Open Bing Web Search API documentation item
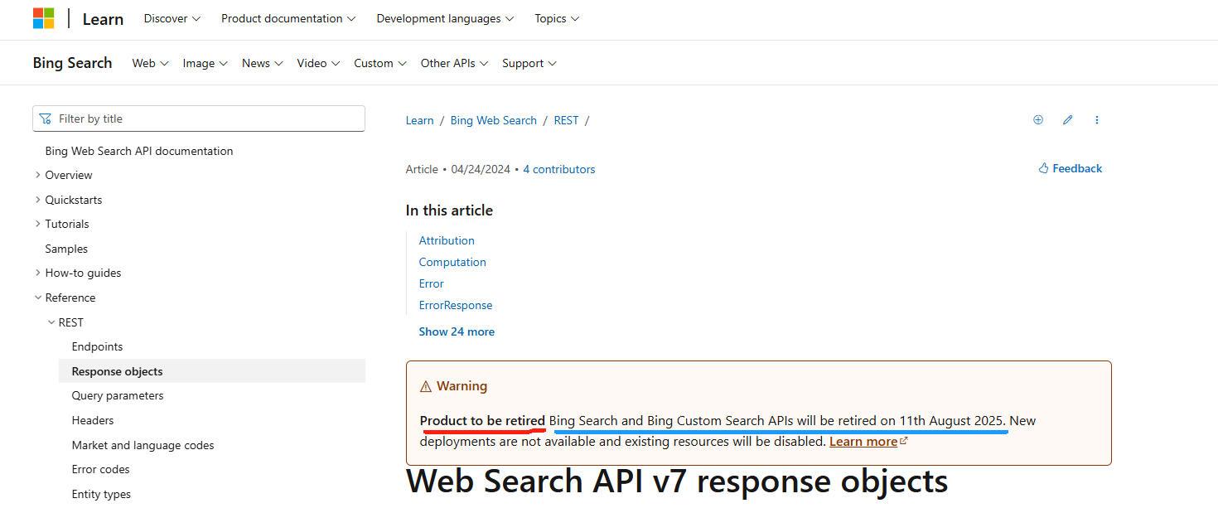 [x=139, y=151]
